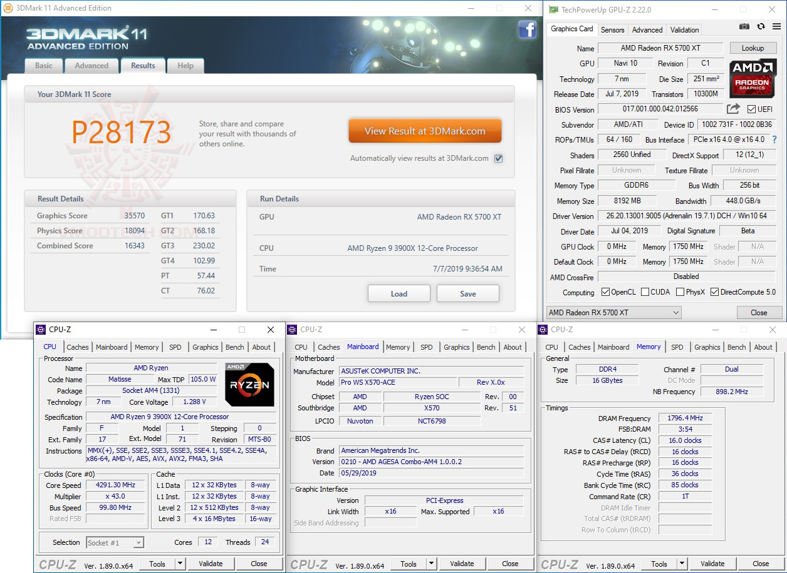Image resolution: width=787 pixels, height=573 pixels.
Task: Click the Lookup button in GPU-Z
Action: coord(753,48)
